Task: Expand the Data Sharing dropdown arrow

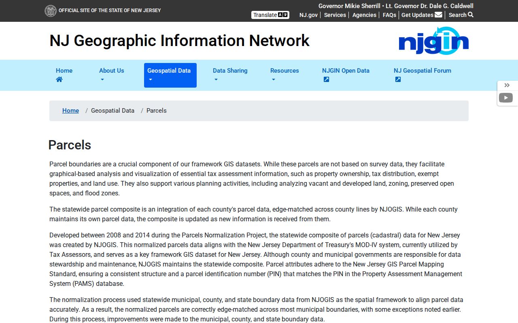Action: point(216,80)
